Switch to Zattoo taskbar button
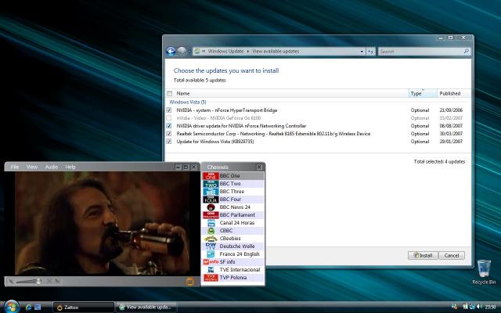 83,308
